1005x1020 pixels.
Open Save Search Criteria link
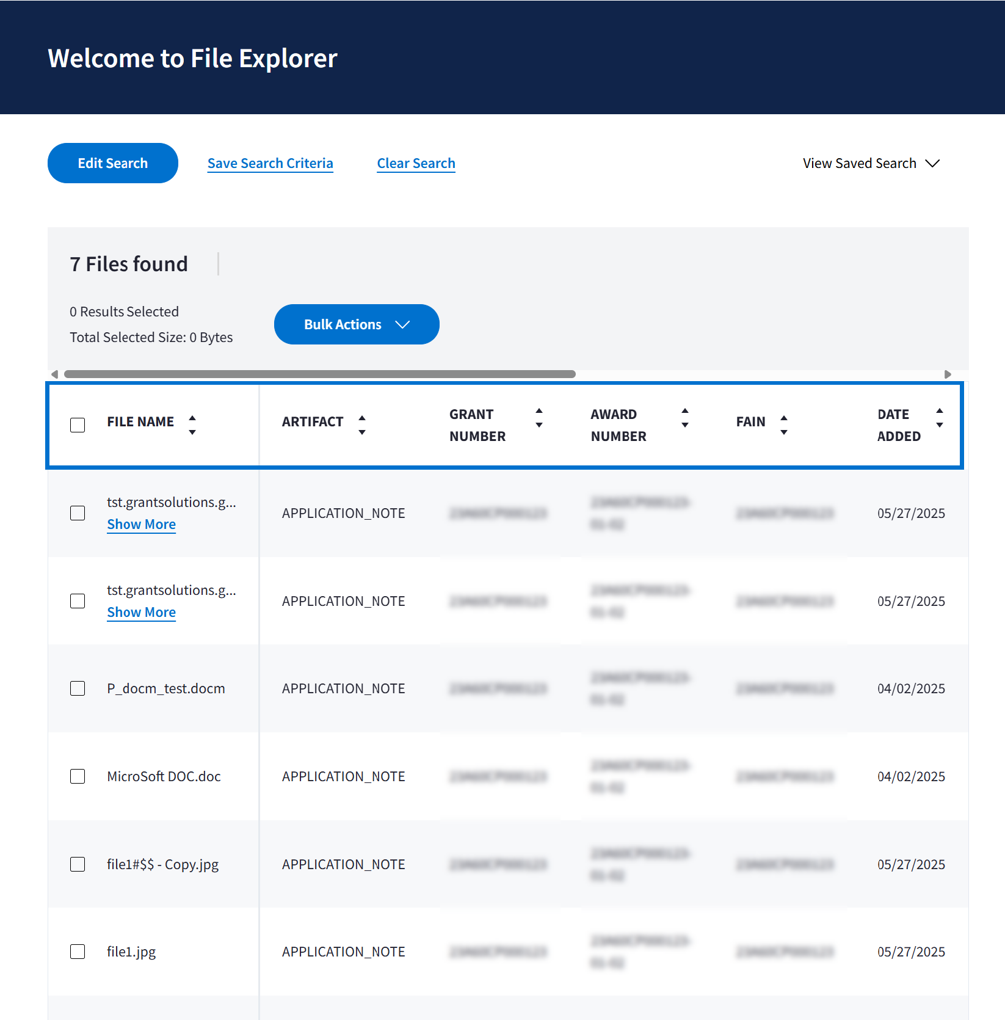pyautogui.click(x=270, y=163)
